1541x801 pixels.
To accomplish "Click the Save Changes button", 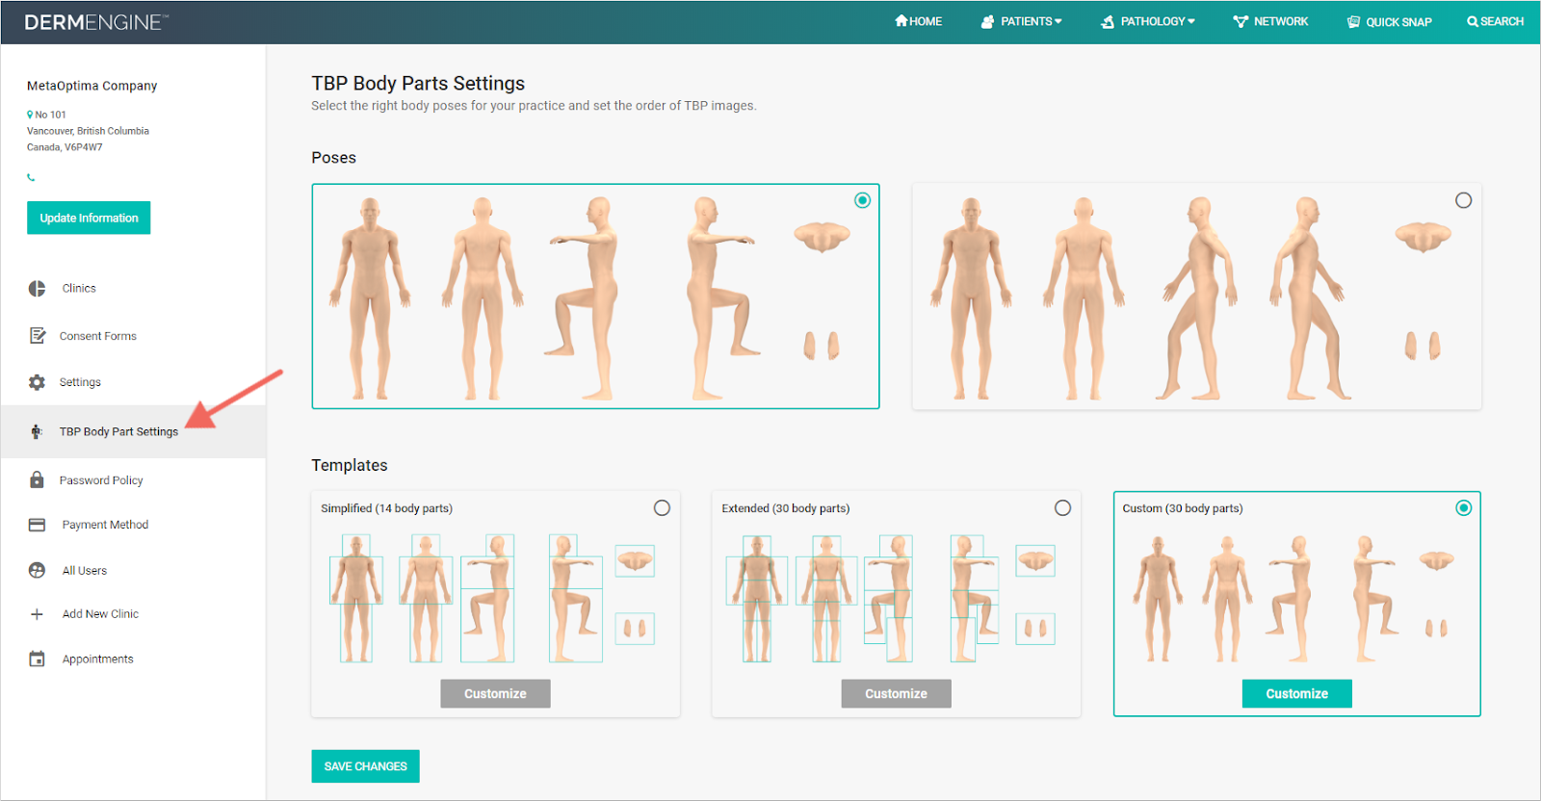I will [x=365, y=766].
